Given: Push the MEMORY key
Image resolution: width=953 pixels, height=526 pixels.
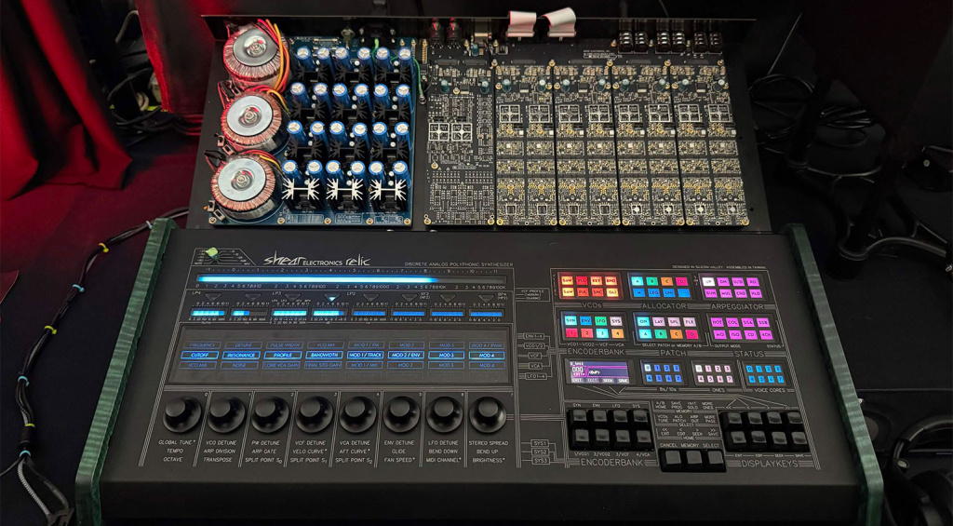Looking at the screenshot, I should coord(694,457).
